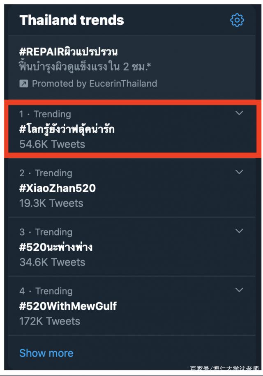Image resolution: width=263 pixels, height=376 pixels.
Task: Click the '2 · Trending' label
Action: pos(46,173)
